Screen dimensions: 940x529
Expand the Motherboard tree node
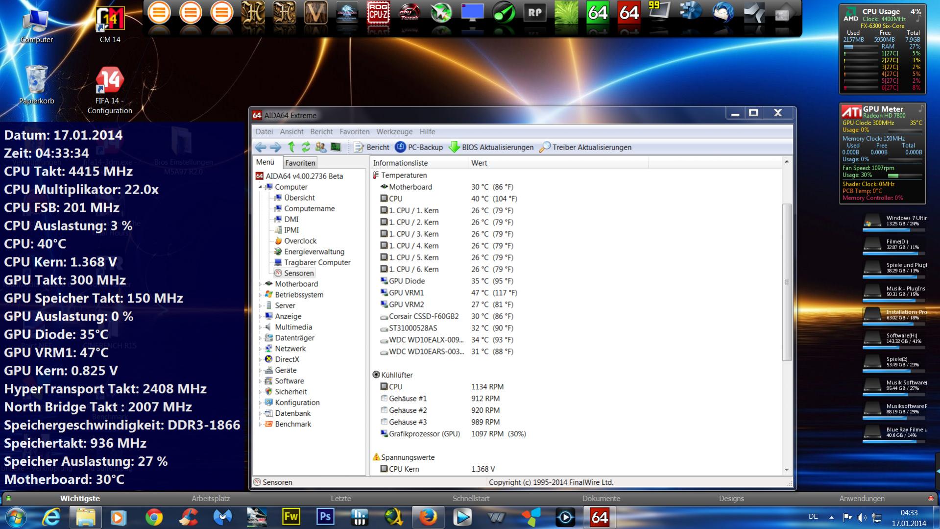click(x=261, y=284)
